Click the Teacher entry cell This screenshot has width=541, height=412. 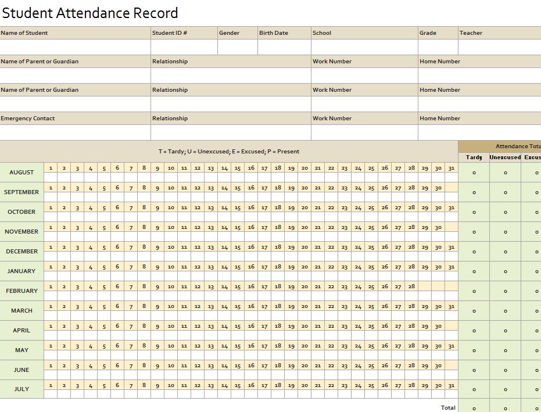pos(500,47)
